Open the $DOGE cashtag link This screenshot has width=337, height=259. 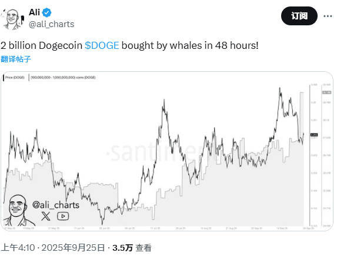[x=102, y=45]
